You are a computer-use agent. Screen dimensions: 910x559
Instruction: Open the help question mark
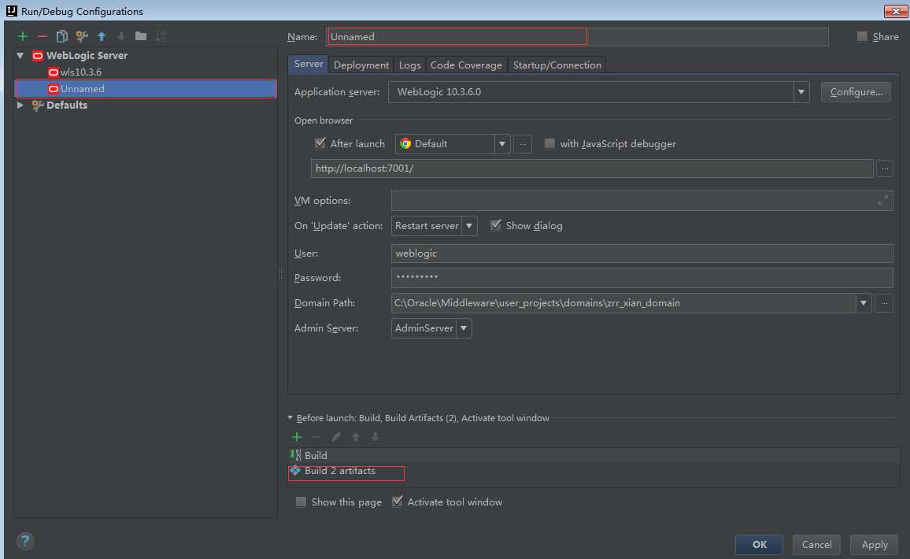tap(25, 542)
